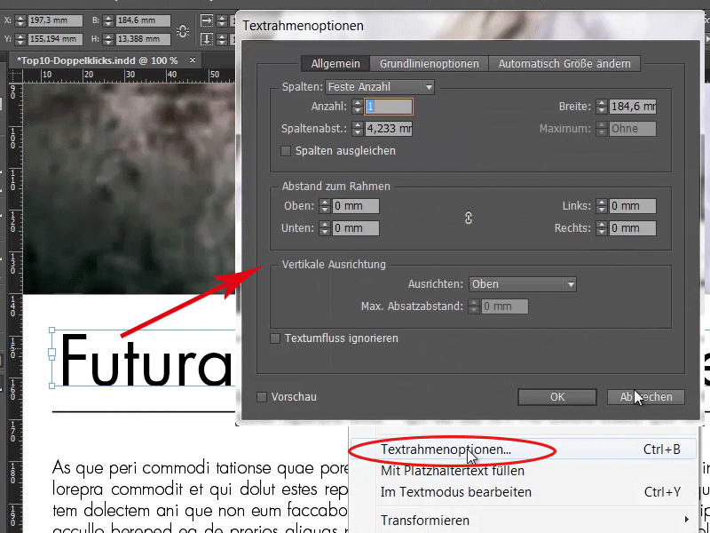This screenshot has width=710, height=533.
Task: Click the Breite width stepper
Action: coord(602,107)
